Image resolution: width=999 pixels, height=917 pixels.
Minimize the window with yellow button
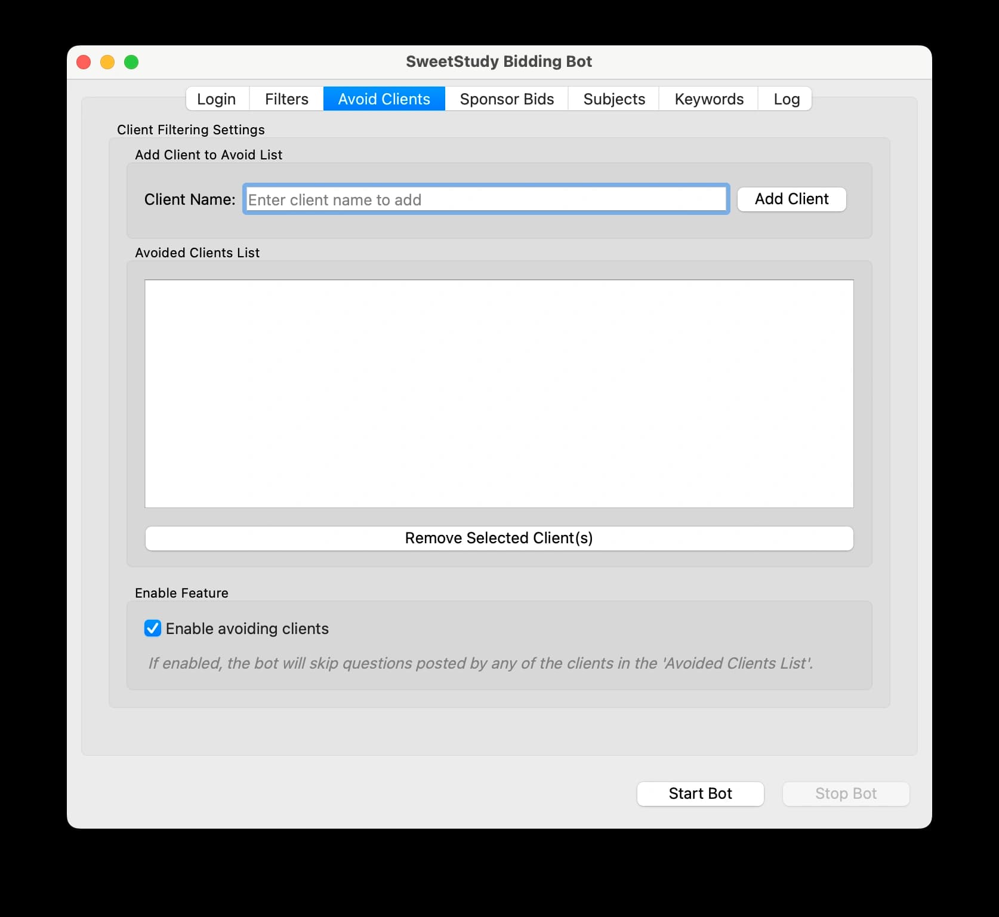[107, 62]
